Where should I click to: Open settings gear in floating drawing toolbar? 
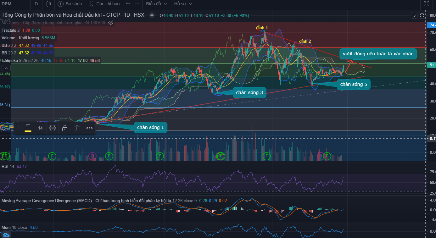pyautogui.click(x=53, y=128)
